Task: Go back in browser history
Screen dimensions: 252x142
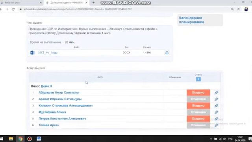Action: (x=1, y=9)
